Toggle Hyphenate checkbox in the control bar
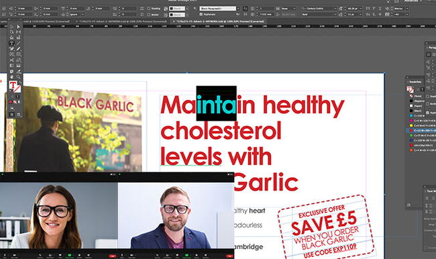 click(201, 14)
